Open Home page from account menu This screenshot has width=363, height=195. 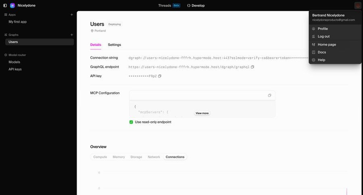[335, 44]
